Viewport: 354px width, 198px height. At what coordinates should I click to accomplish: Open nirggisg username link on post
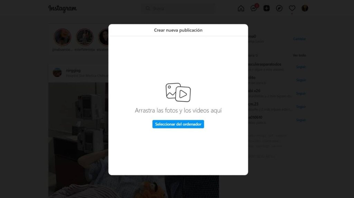tap(73, 71)
